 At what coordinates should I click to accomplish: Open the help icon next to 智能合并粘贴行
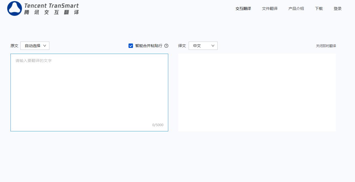coord(166,46)
